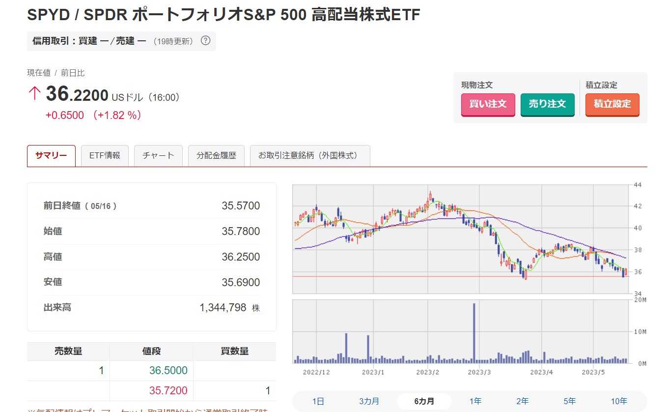
Task: Open the margin trading help question-mark icon
Action: (206, 41)
